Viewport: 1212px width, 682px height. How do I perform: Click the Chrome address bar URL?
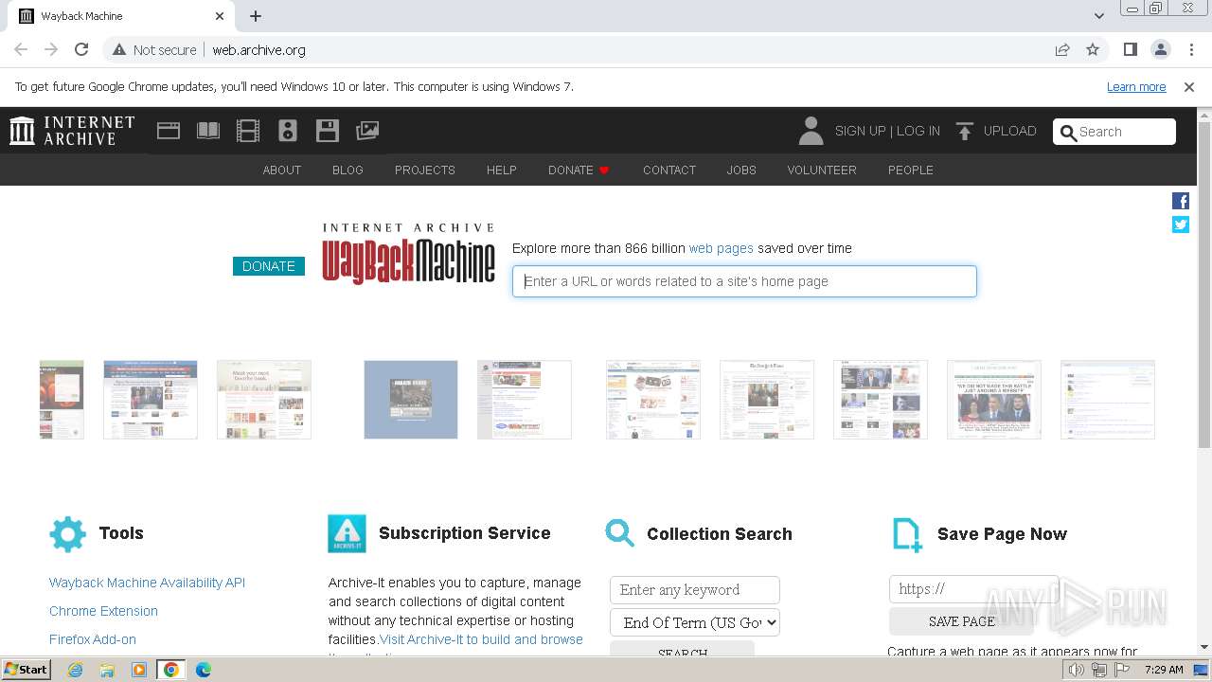point(258,49)
